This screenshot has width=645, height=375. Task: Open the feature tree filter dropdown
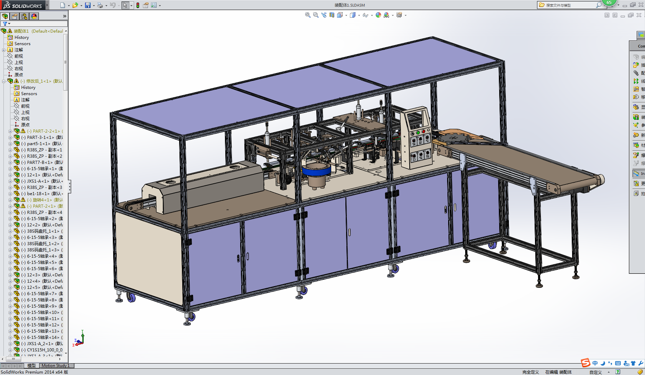pos(9,24)
